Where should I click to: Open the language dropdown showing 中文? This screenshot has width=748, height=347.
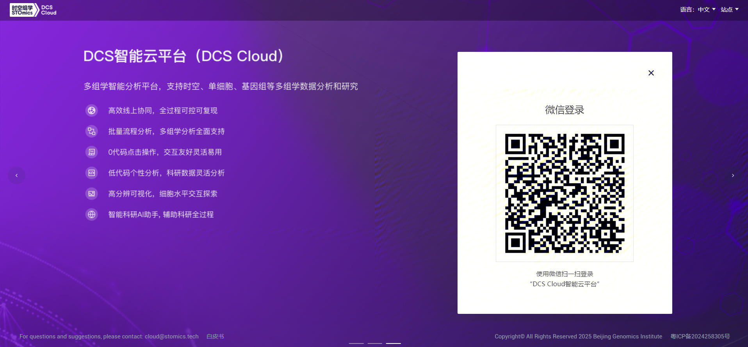point(707,9)
